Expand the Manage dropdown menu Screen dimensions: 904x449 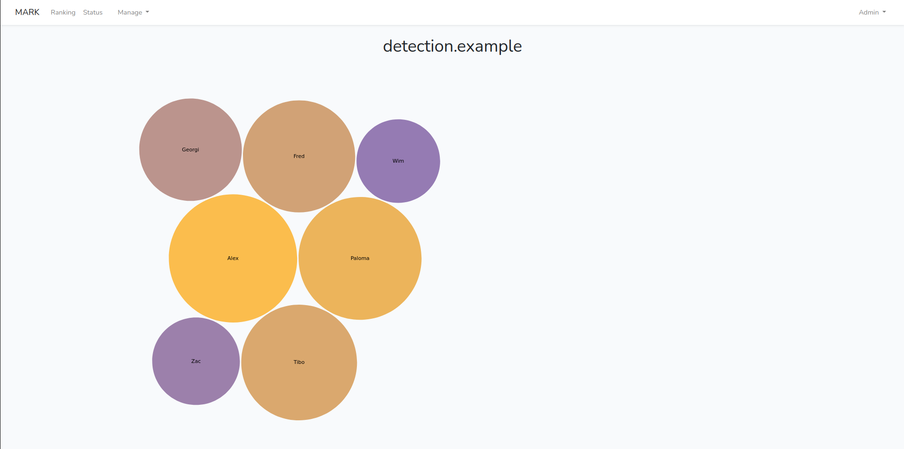coord(133,12)
